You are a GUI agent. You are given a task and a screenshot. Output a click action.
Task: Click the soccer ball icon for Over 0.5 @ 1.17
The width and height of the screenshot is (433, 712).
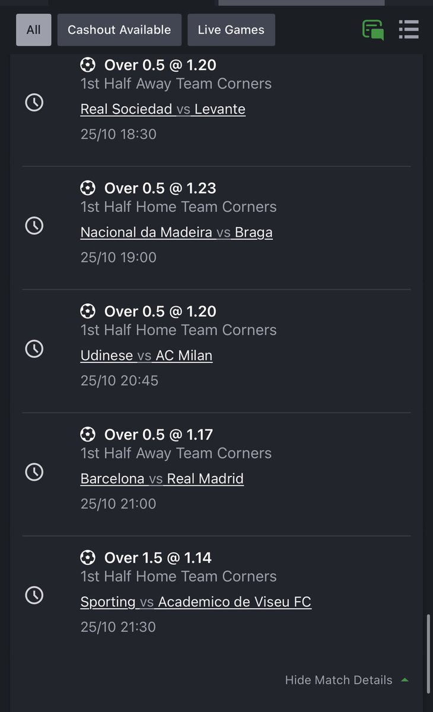(x=88, y=434)
